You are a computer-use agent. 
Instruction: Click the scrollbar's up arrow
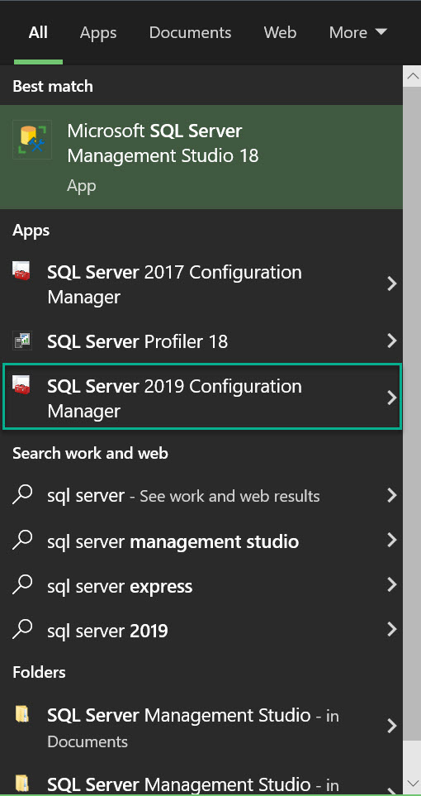pos(413,76)
